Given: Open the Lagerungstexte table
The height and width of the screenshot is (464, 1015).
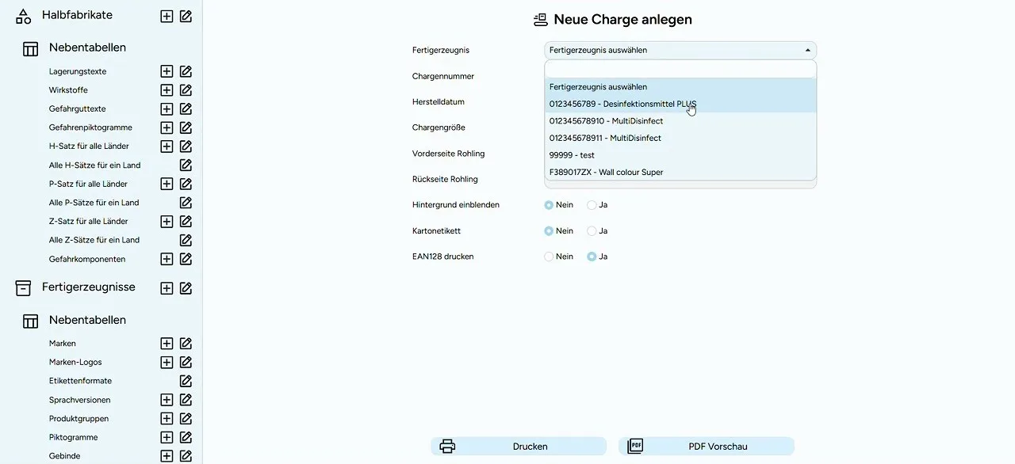Looking at the screenshot, I should coord(78,71).
